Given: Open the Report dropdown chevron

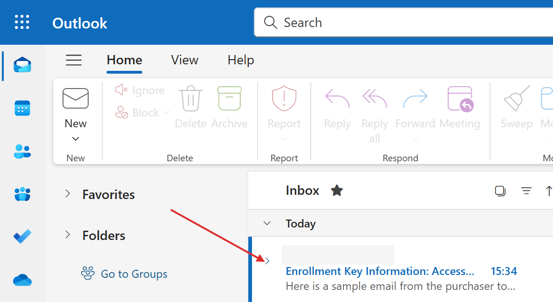Looking at the screenshot, I should [x=284, y=139].
